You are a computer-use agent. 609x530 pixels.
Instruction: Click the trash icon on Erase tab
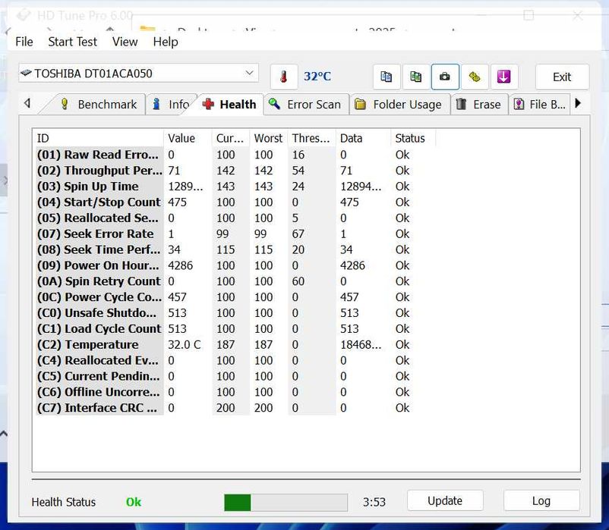(x=461, y=104)
